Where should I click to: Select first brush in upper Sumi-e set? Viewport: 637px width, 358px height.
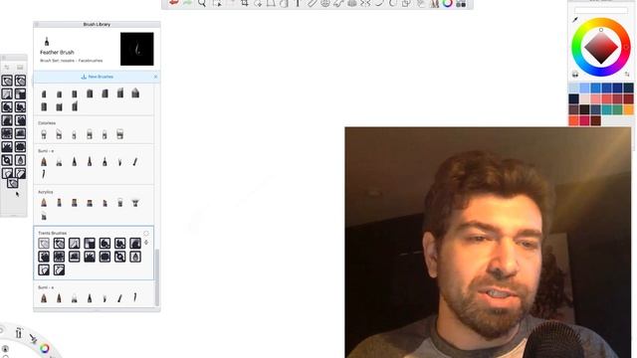(x=44, y=162)
